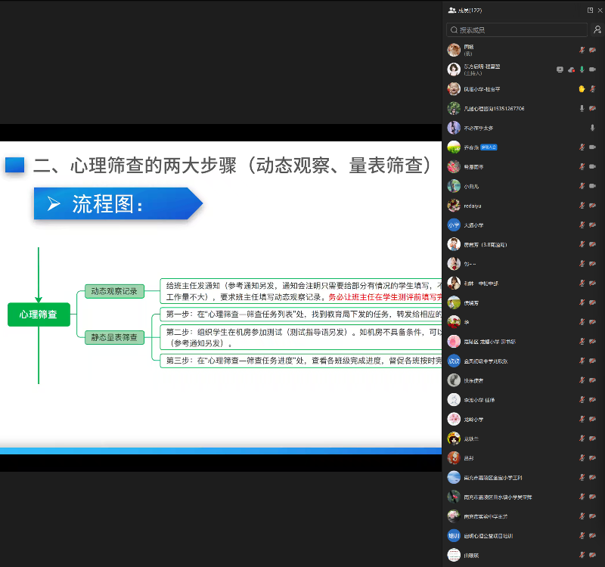The height and width of the screenshot is (567, 605).
Task: Mute the microphone of 凡越心理咨询15351267706
Action: (582, 108)
